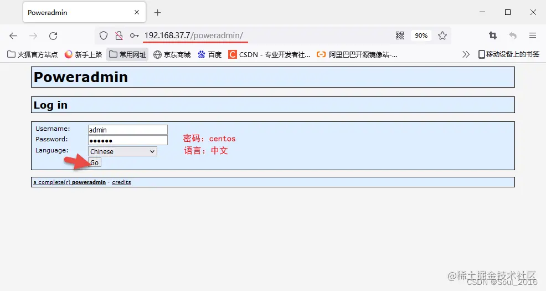The image size is (546, 291).
Task: Show more bookmarks with double chevron
Action: 466,54
